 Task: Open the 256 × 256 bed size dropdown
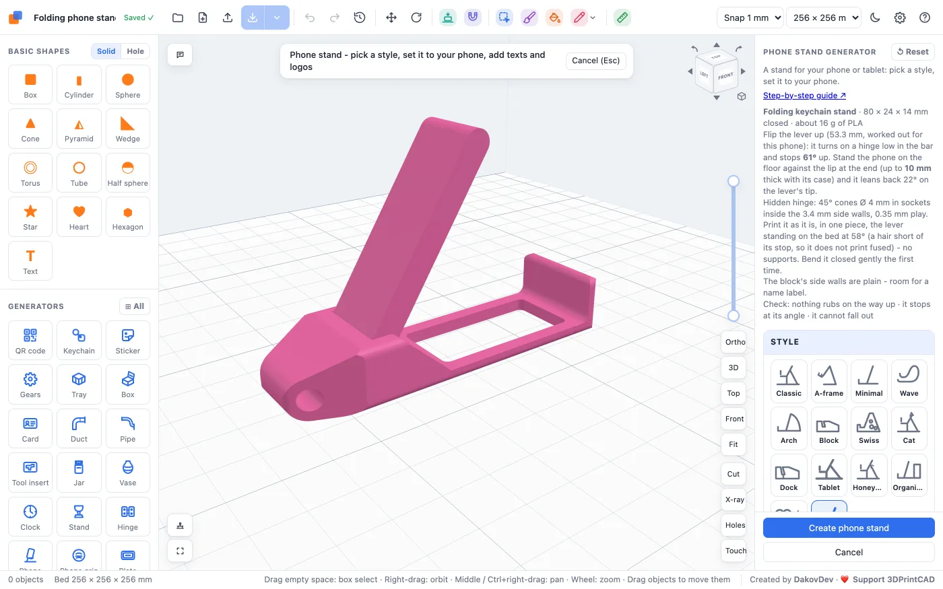coord(823,18)
